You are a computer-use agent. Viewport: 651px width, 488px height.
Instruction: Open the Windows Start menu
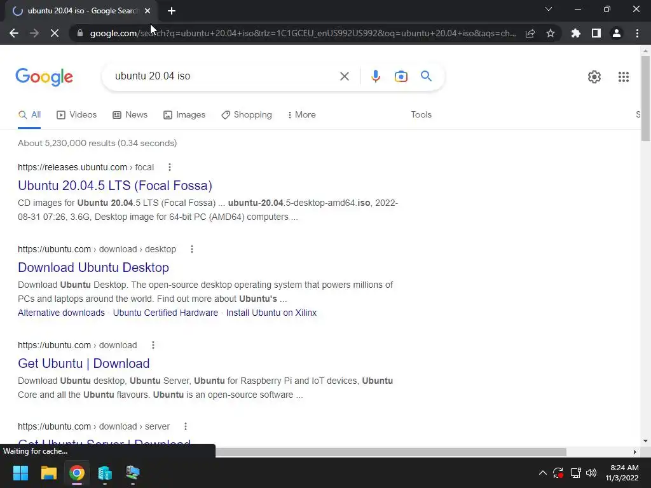pyautogui.click(x=20, y=473)
